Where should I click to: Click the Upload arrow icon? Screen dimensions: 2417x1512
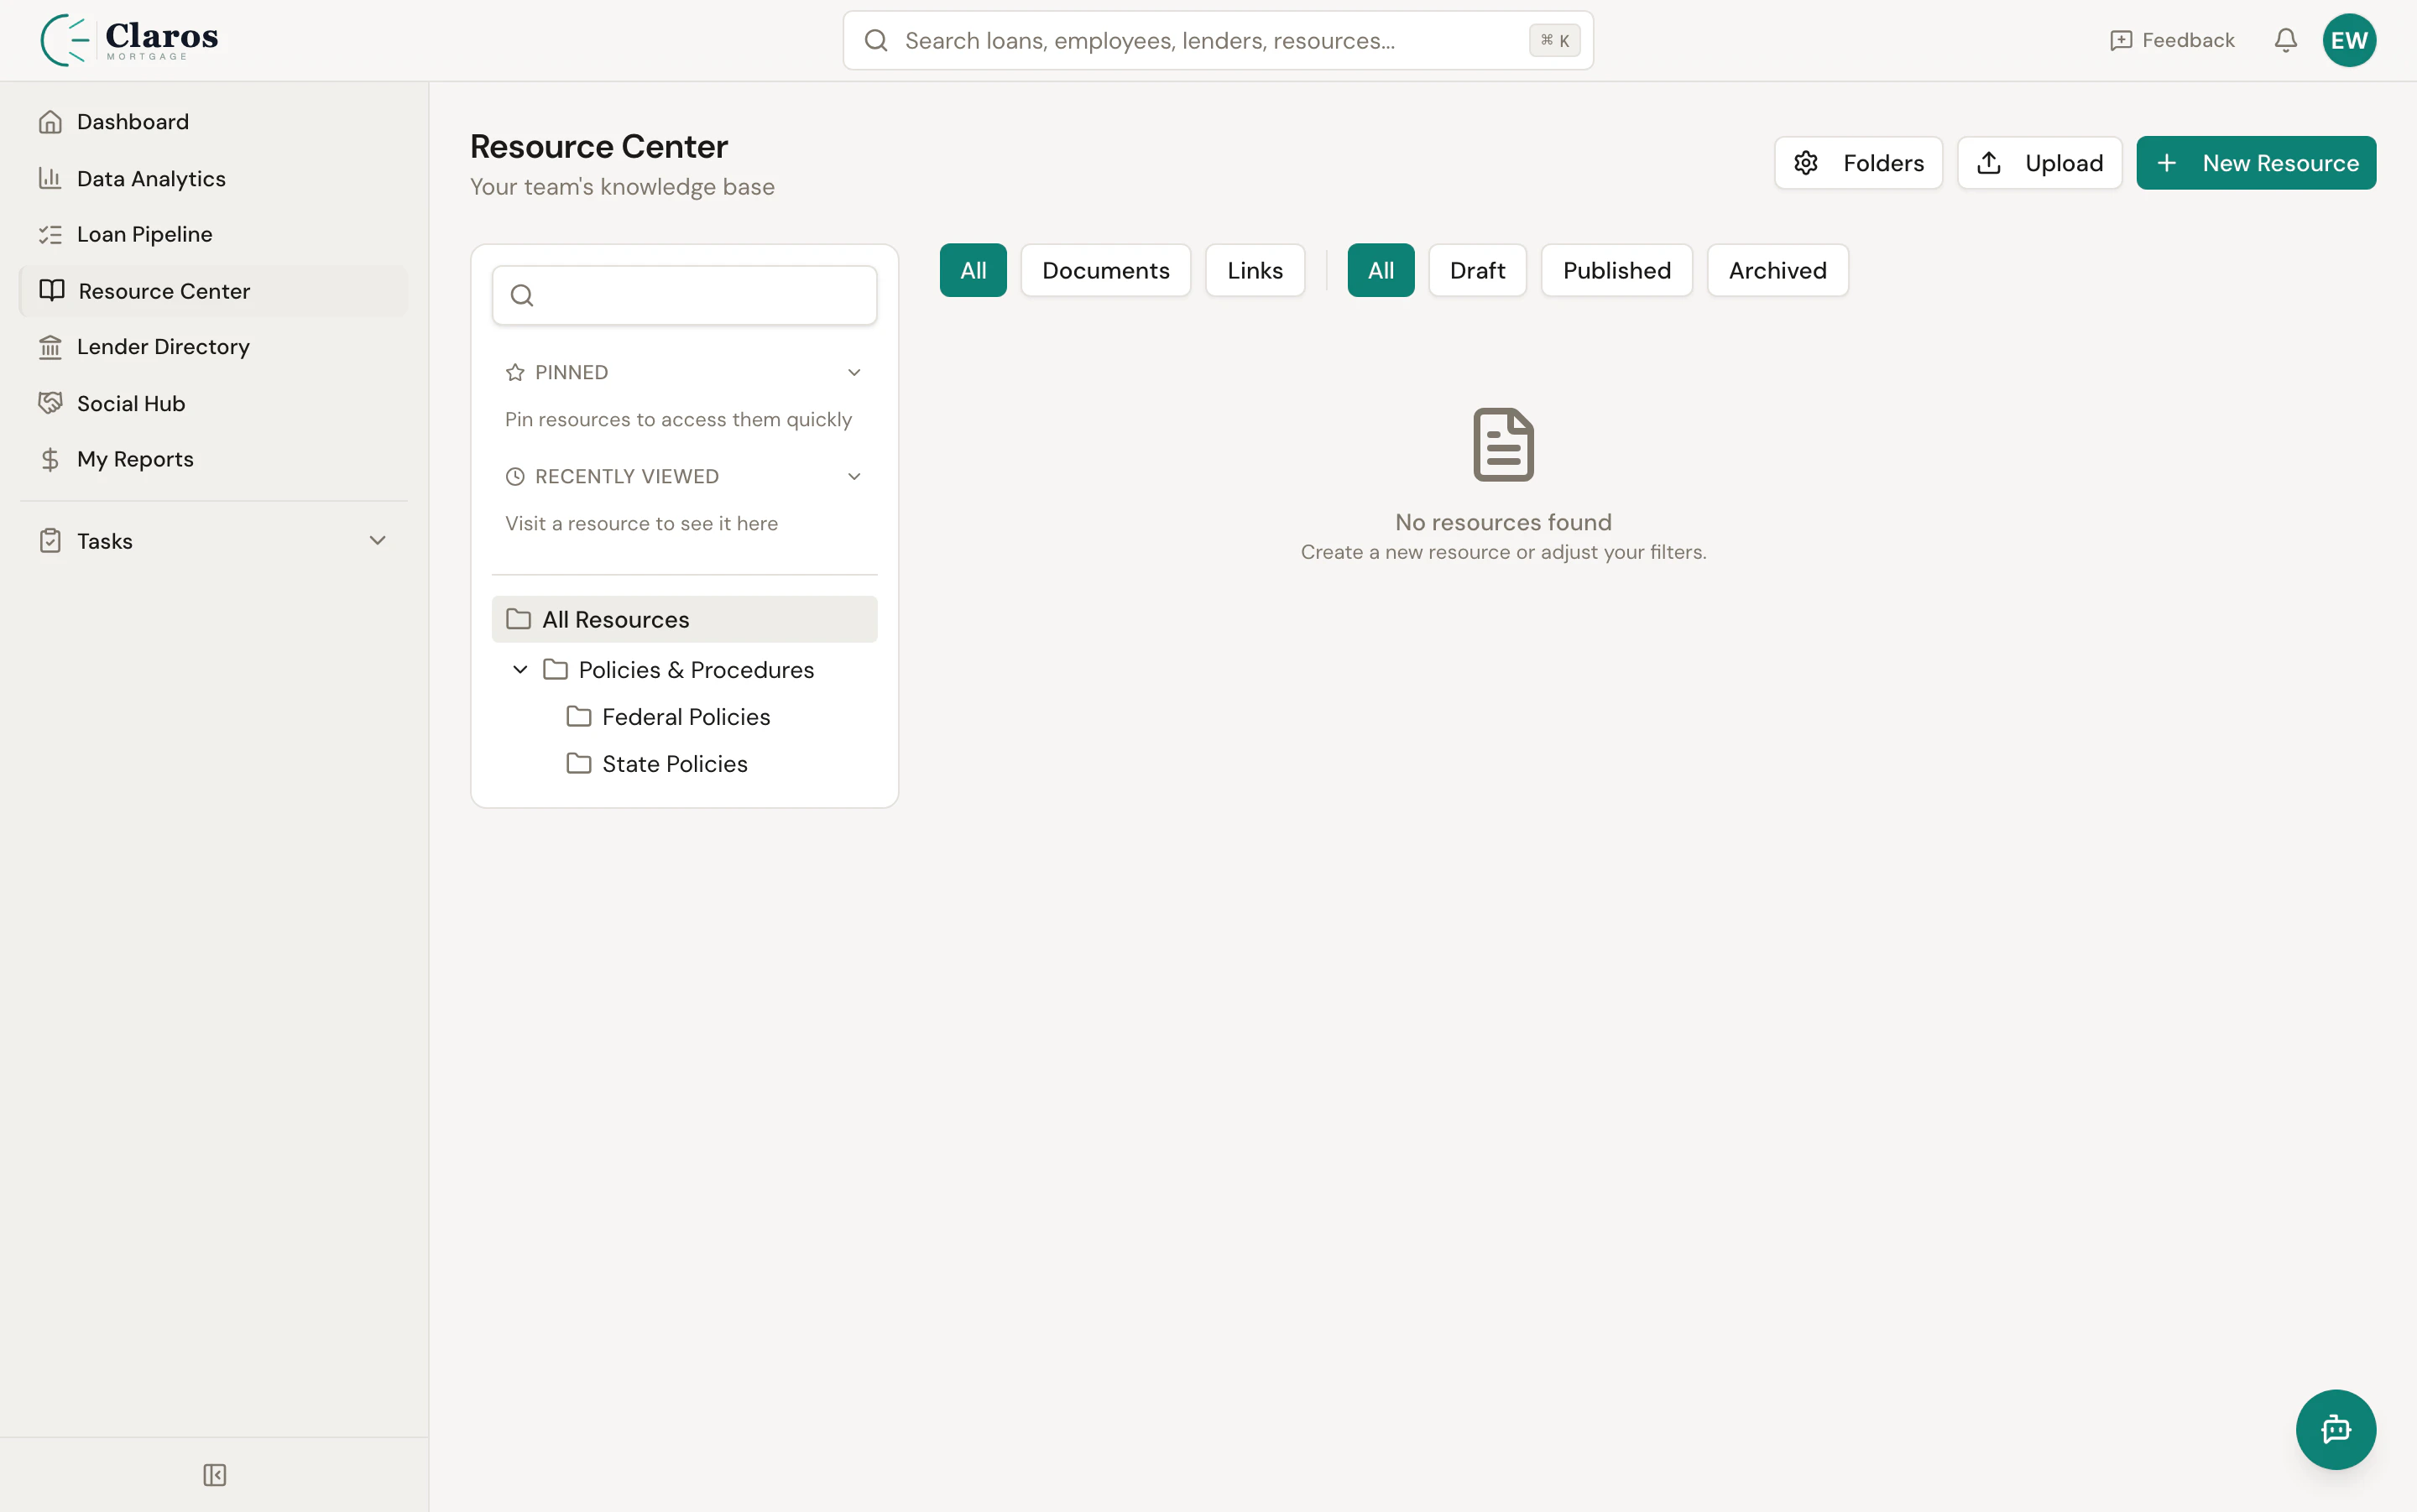(x=1988, y=163)
